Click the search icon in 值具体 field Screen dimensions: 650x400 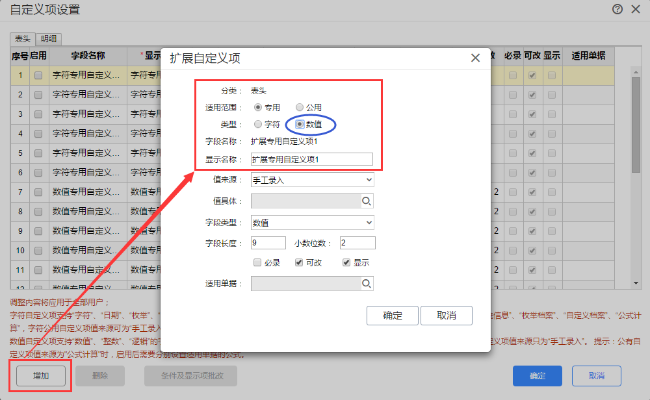pos(367,201)
